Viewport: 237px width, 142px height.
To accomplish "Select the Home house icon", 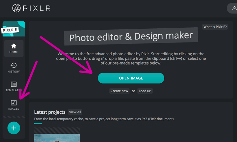I will point(13,46).
